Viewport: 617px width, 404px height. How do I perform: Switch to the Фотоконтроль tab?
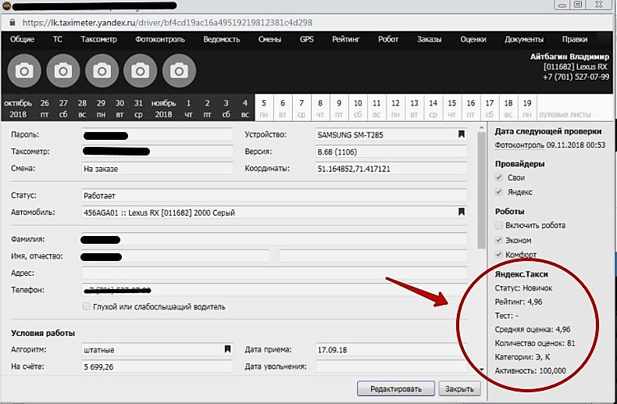[160, 39]
